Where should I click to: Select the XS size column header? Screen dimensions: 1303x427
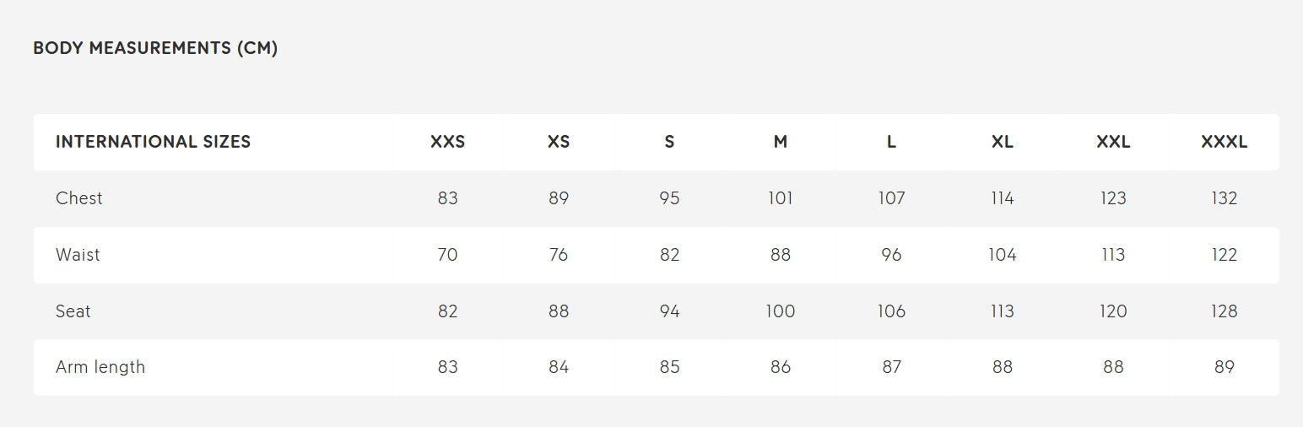coord(559,142)
